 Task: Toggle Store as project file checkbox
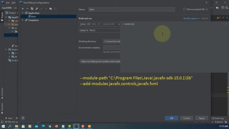coord(185,9)
